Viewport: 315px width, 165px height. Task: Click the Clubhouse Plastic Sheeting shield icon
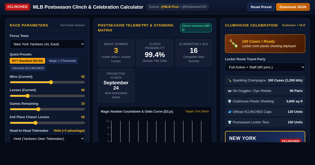click(x=230, y=101)
